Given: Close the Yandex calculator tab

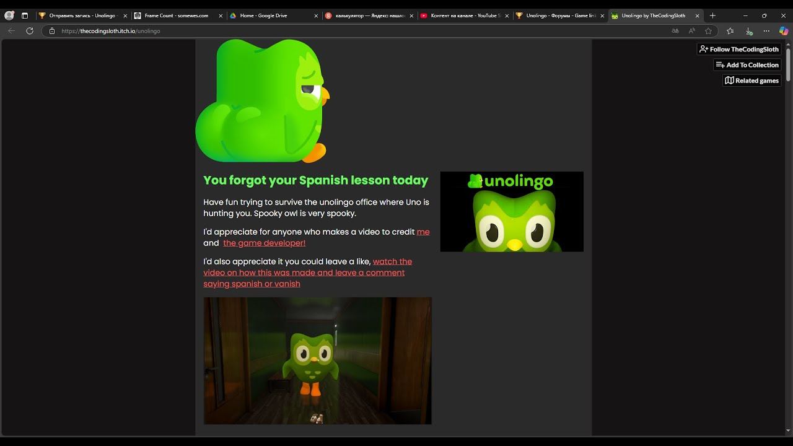Looking at the screenshot, I should 411,16.
